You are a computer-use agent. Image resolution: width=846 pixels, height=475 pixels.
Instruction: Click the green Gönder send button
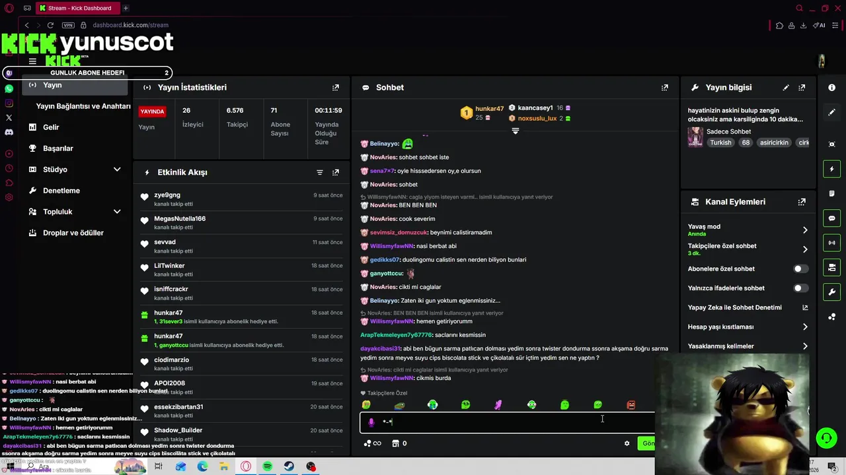point(648,443)
